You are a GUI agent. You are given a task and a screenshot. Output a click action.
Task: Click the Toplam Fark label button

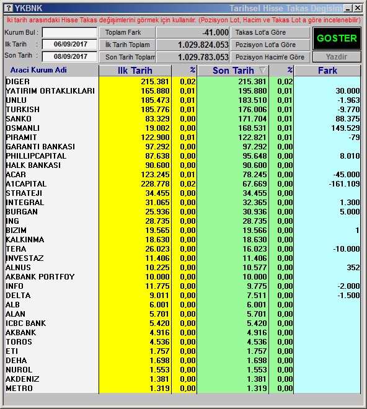point(127,32)
